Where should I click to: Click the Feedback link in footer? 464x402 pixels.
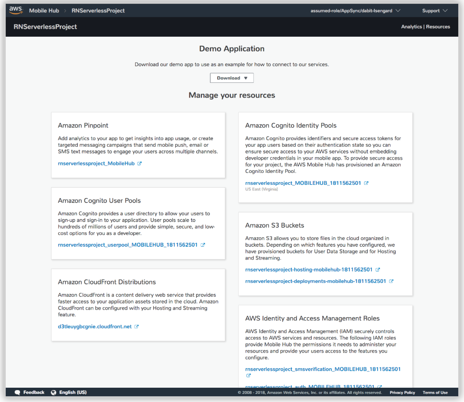click(x=34, y=392)
